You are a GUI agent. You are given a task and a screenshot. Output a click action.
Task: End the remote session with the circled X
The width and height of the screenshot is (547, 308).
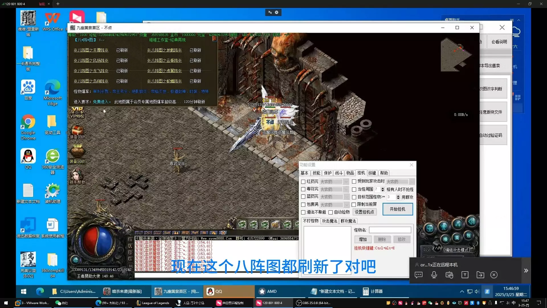pos(494,275)
